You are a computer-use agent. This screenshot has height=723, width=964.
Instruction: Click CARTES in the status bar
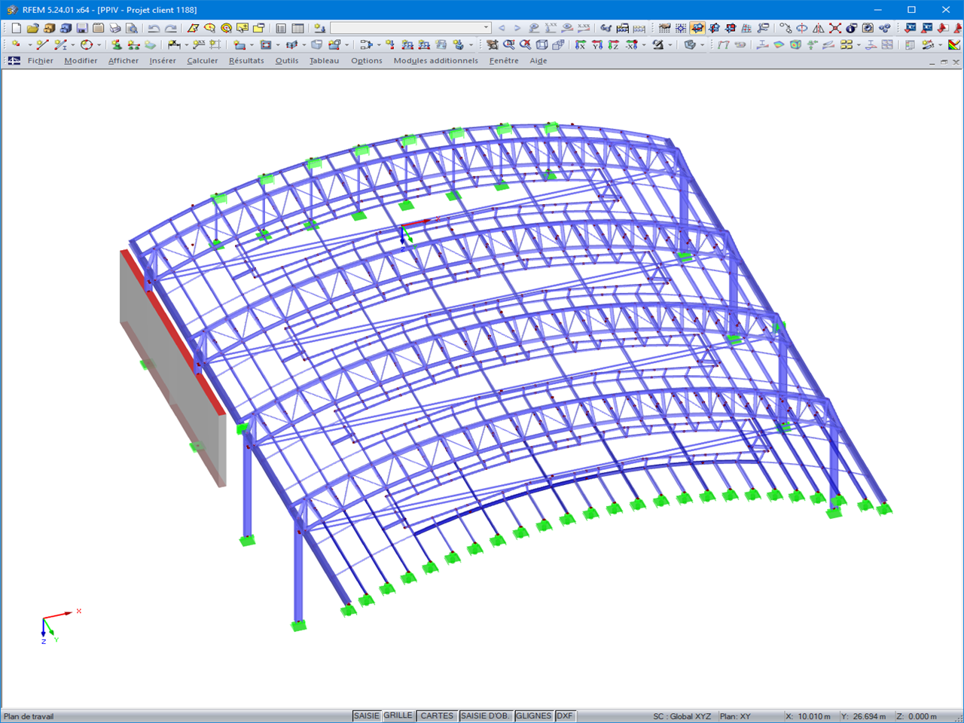[x=437, y=715]
